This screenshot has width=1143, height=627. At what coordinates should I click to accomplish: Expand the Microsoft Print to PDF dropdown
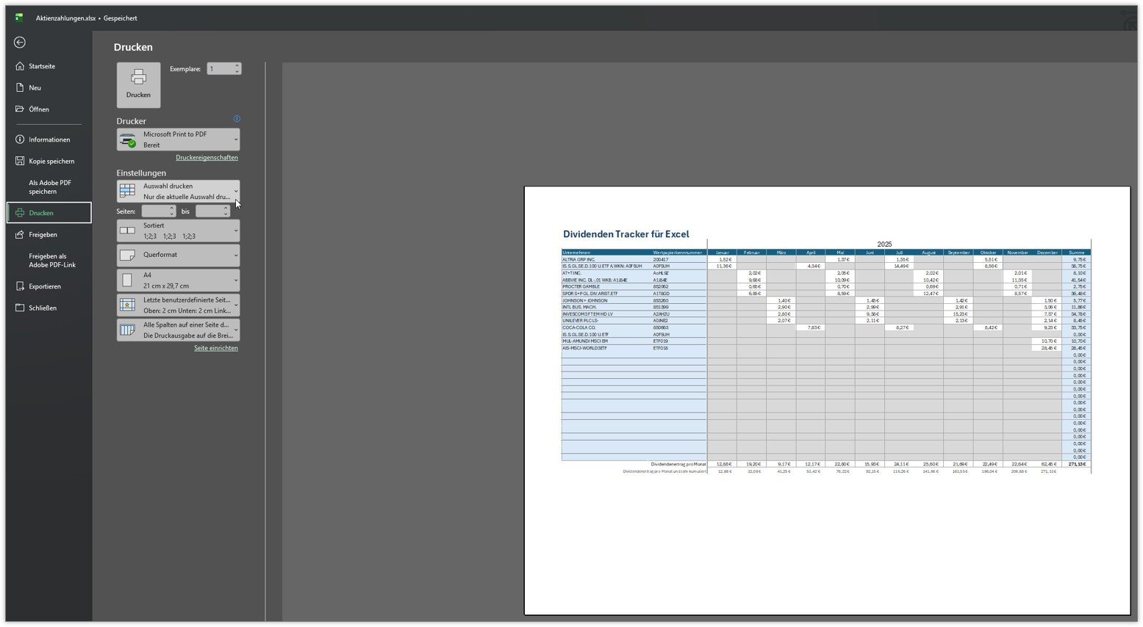(x=178, y=139)
